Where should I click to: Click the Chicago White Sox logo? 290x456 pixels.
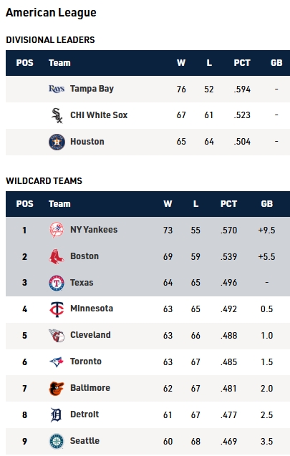(57, 115)
